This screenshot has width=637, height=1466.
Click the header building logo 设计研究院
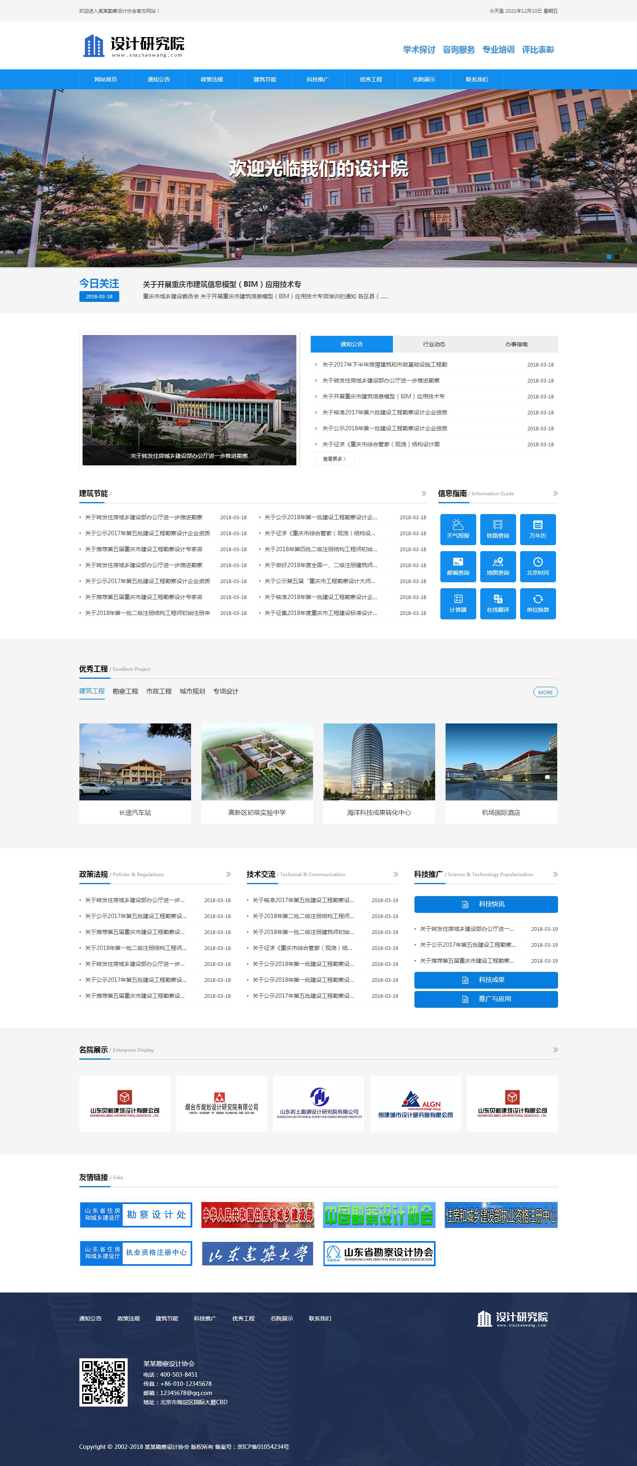coord(134,46)
